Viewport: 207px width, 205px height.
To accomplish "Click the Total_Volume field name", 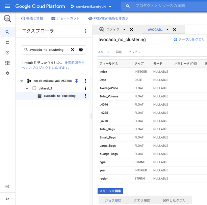I will (109, 96).
